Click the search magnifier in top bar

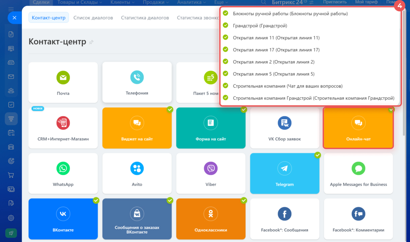(x=264, y=2)
